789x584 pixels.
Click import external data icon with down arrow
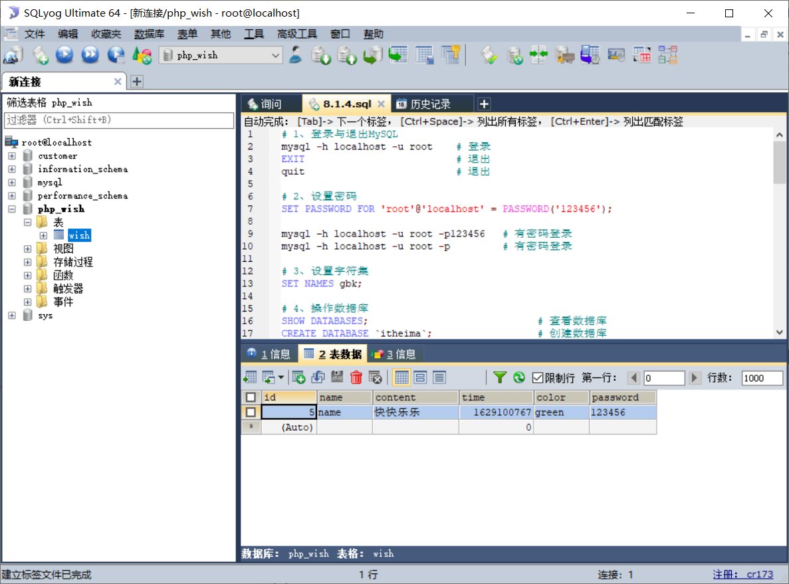tap(321, 55)
